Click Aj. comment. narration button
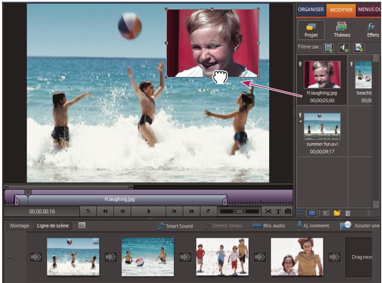The image size is (382, 283). coord(313,226)
